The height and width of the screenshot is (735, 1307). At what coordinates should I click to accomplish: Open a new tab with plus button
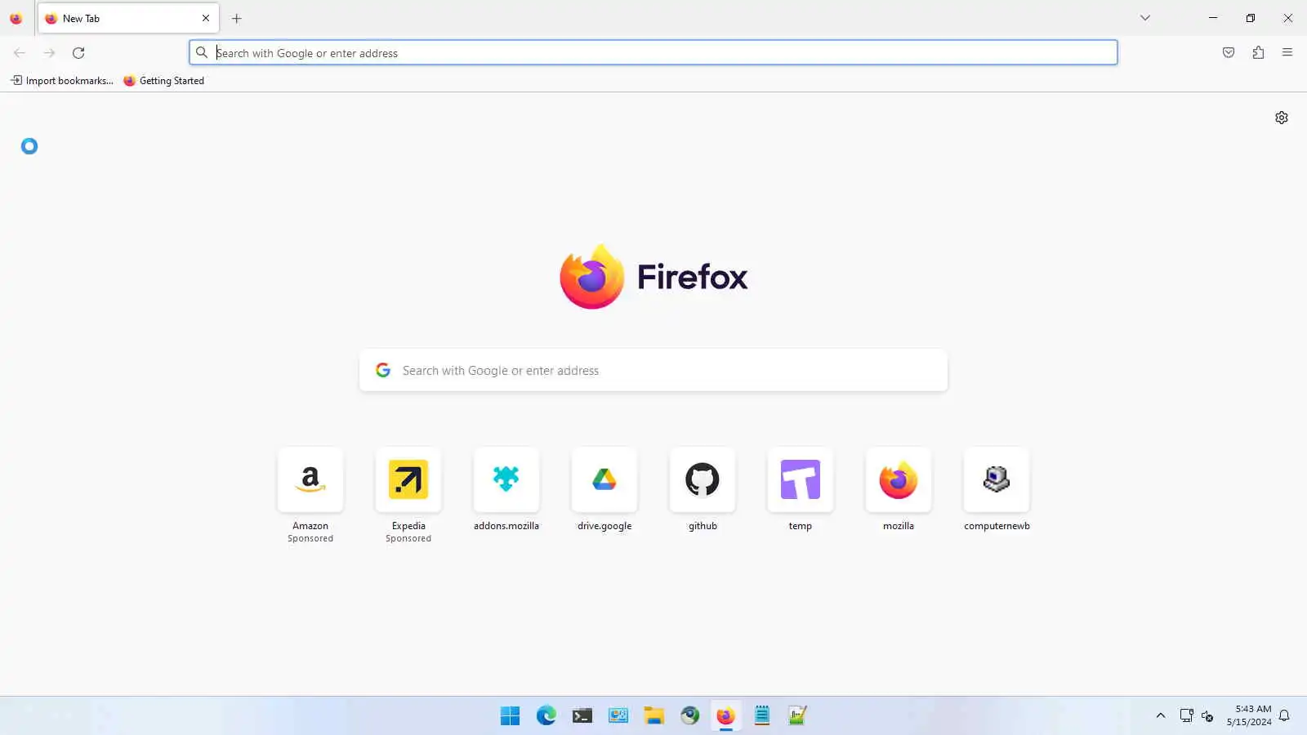point(237,19)
